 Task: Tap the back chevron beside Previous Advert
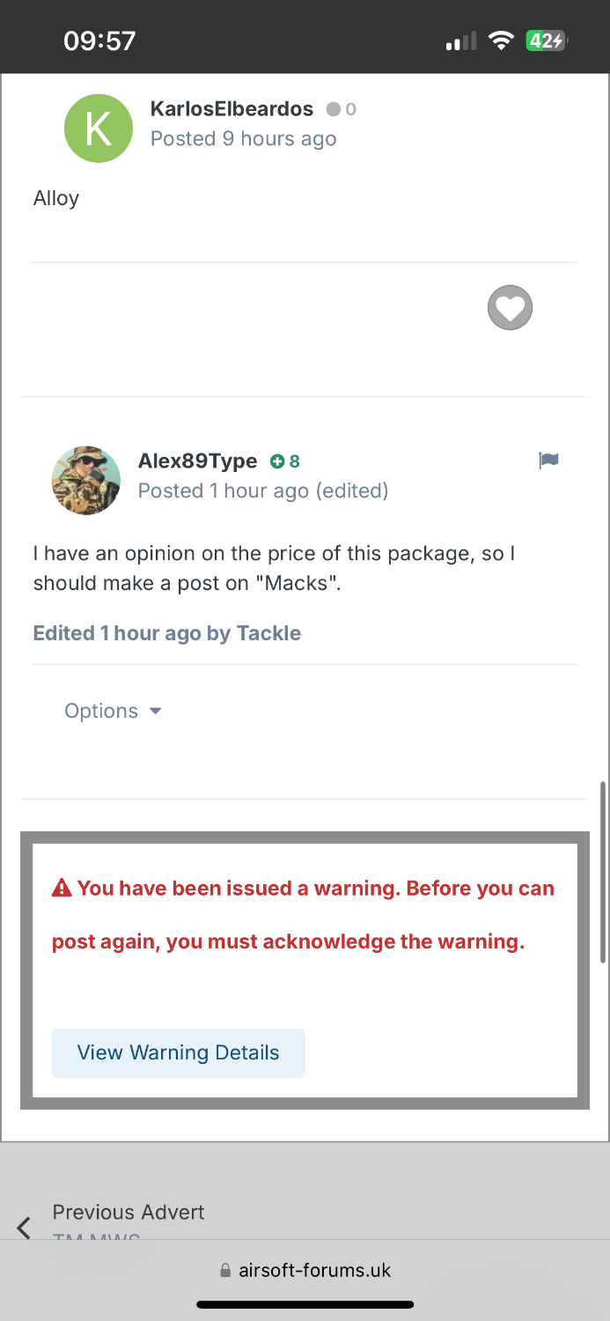(x=24, y=1227)
